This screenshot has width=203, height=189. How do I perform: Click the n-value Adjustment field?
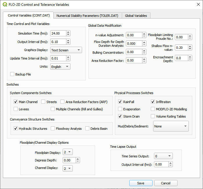click(134, 35)
